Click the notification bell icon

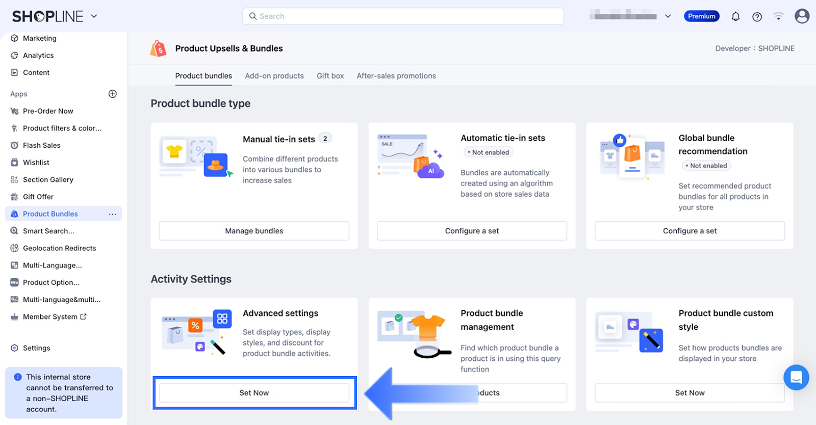coord(735,16)
